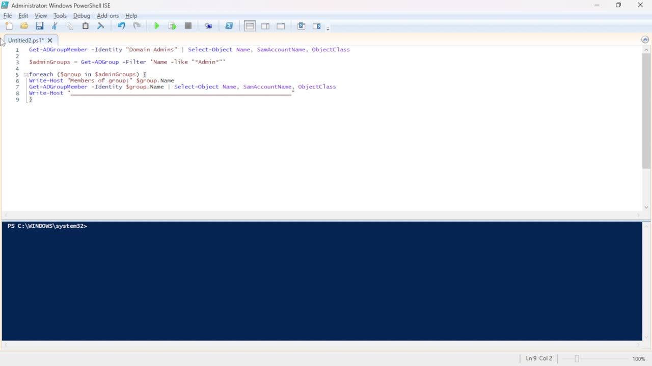Clear the console pane with the Clear icon
Viewport: 652px width, 366px height.
[x=101, y=26]
